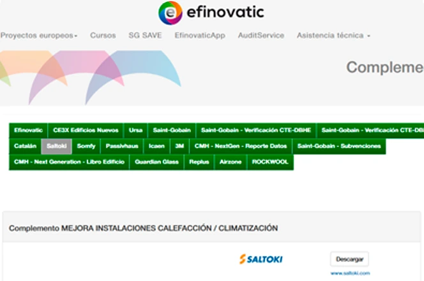424x281 pixels.
Task: Open the Airzone tab
Action: tap(231, 162)
